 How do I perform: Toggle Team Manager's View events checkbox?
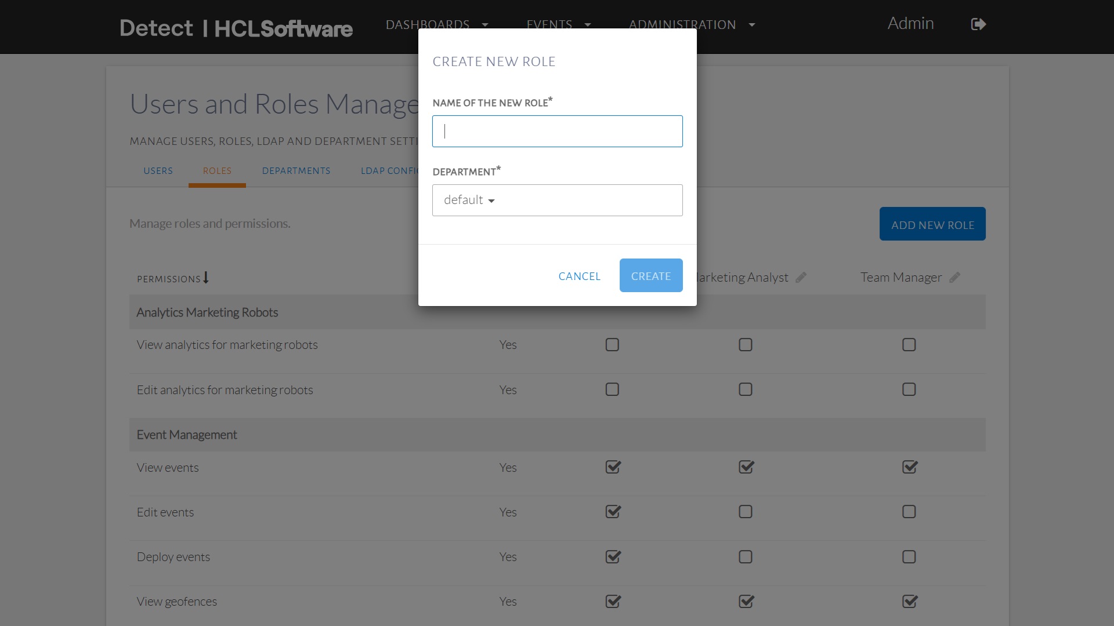(x=909, y=467)
